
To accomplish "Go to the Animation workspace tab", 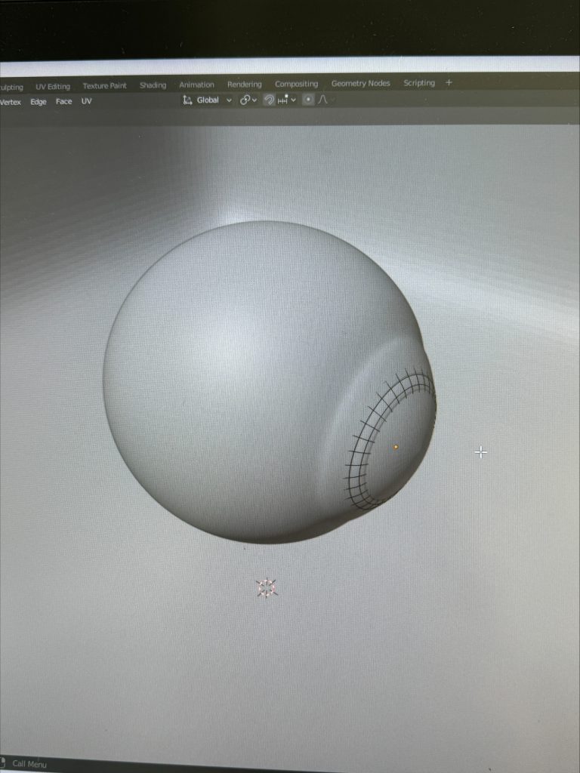I will point(196,85).
